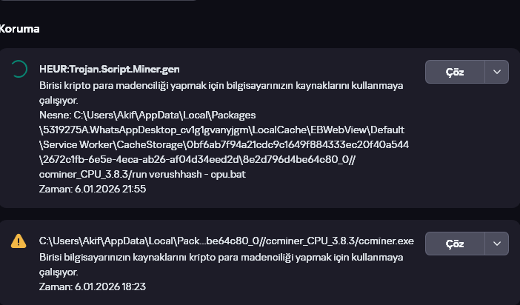520x305 pixels.
Task: Click the timestamp Zaman: 6.01.2026 18:23
Action: [x=93, y=286]
